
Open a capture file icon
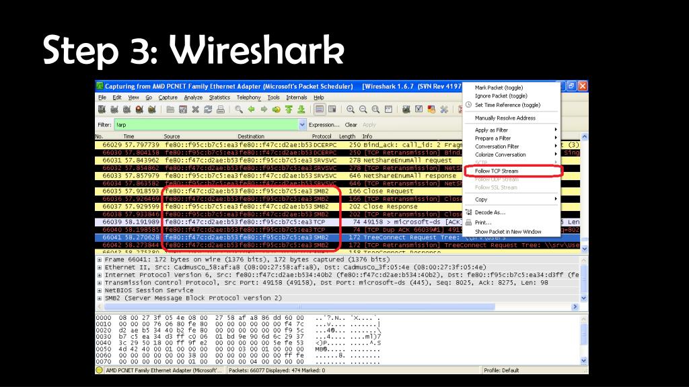click(170, 110)
